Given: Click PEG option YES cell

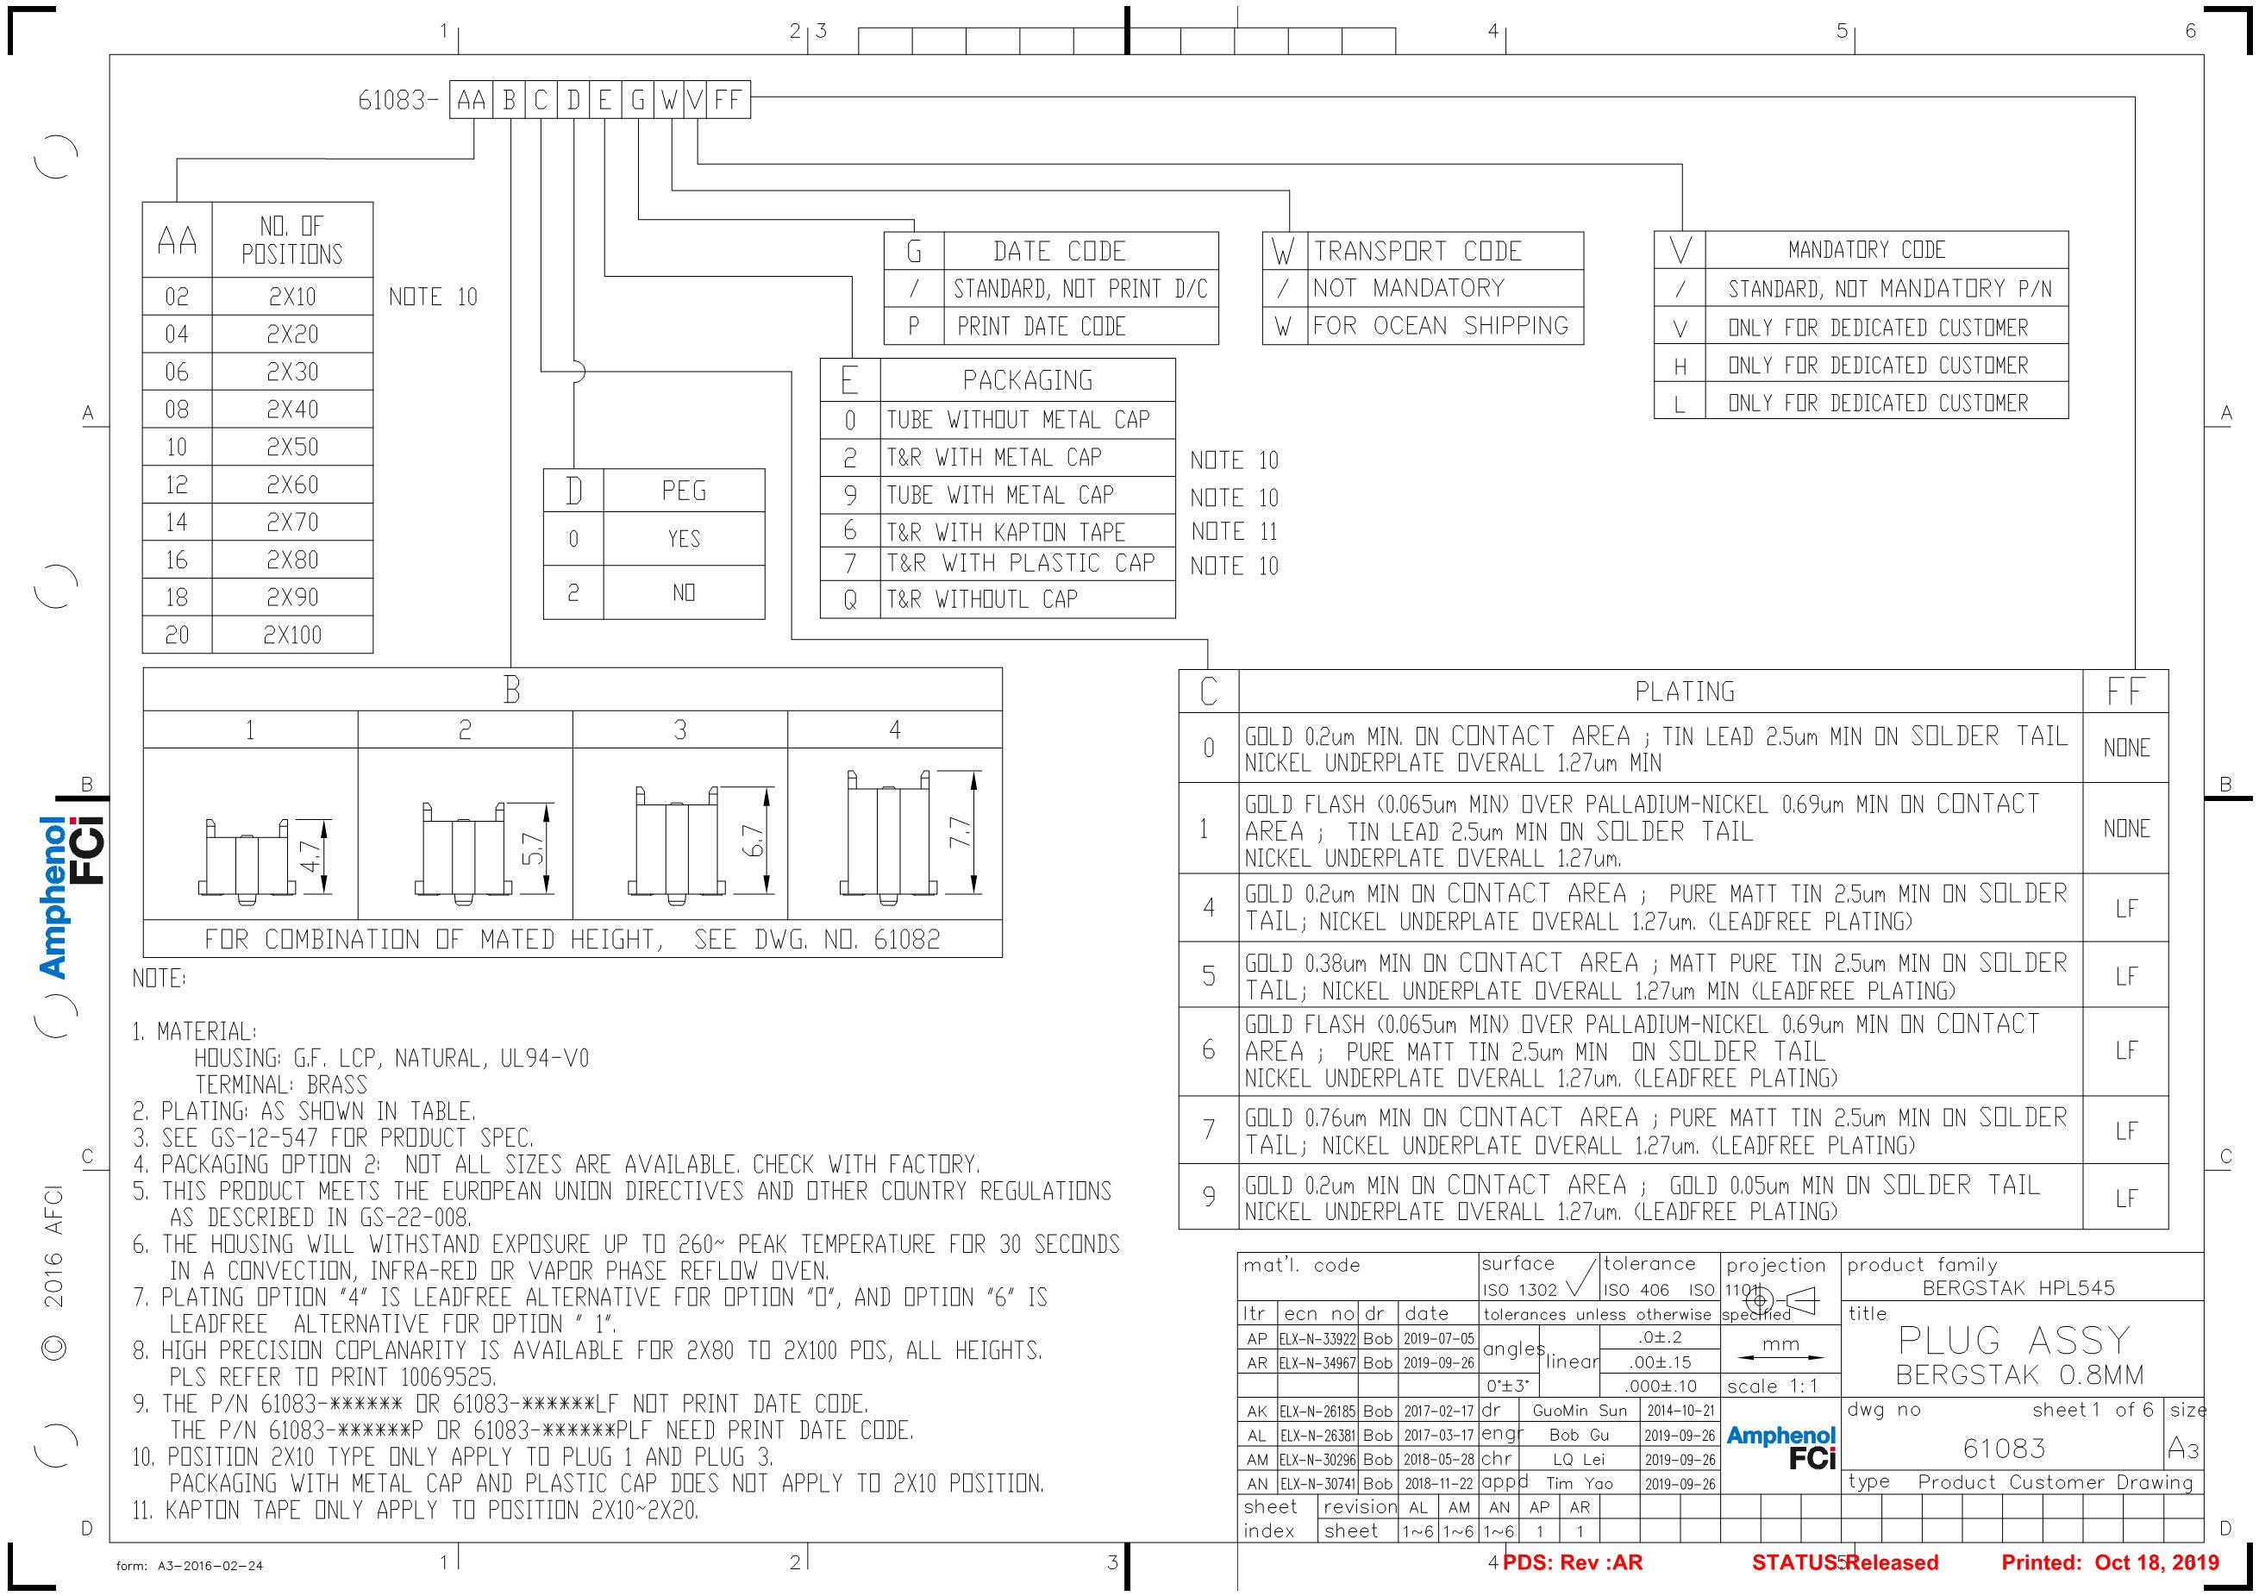Looking at the screenshot, I should 684,539.
